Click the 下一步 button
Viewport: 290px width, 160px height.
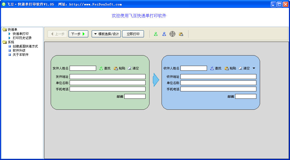pos(78,34)
